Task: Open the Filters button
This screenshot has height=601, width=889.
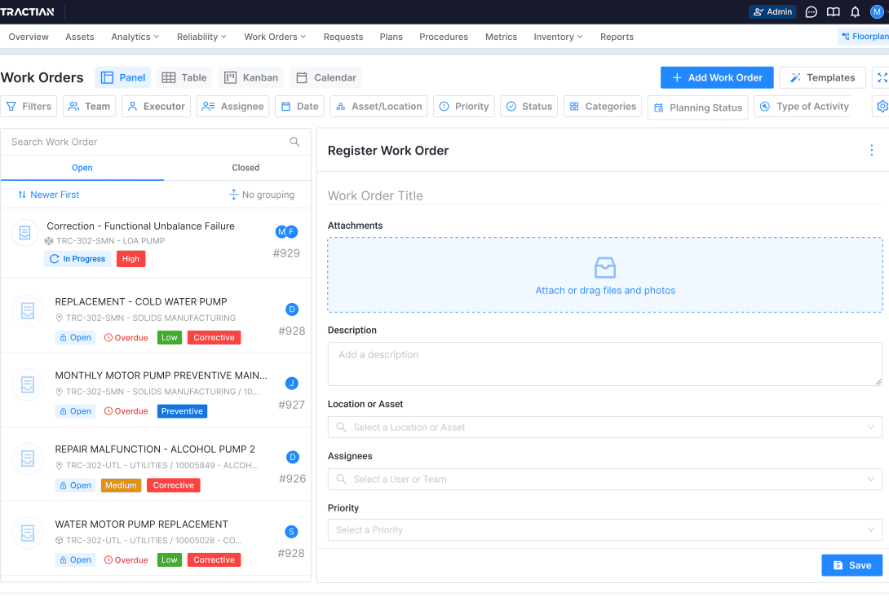Action: pyautogui.click(x=29, y=107)
